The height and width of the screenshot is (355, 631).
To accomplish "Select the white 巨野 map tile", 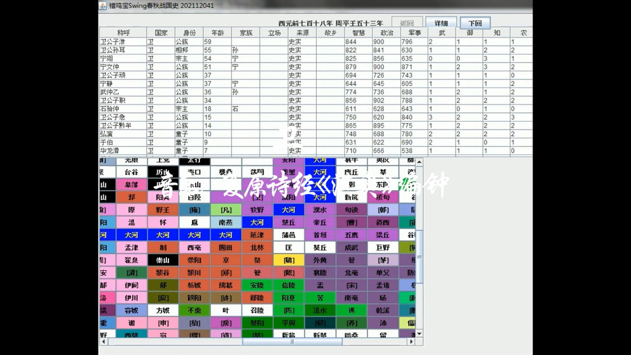I will 383,248.
